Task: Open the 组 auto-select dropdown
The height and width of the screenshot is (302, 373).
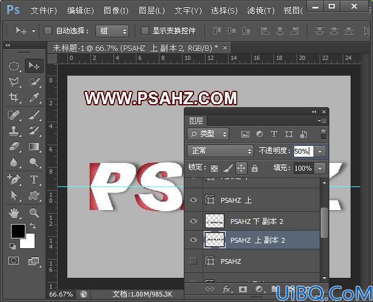Action: coord(112,31)
